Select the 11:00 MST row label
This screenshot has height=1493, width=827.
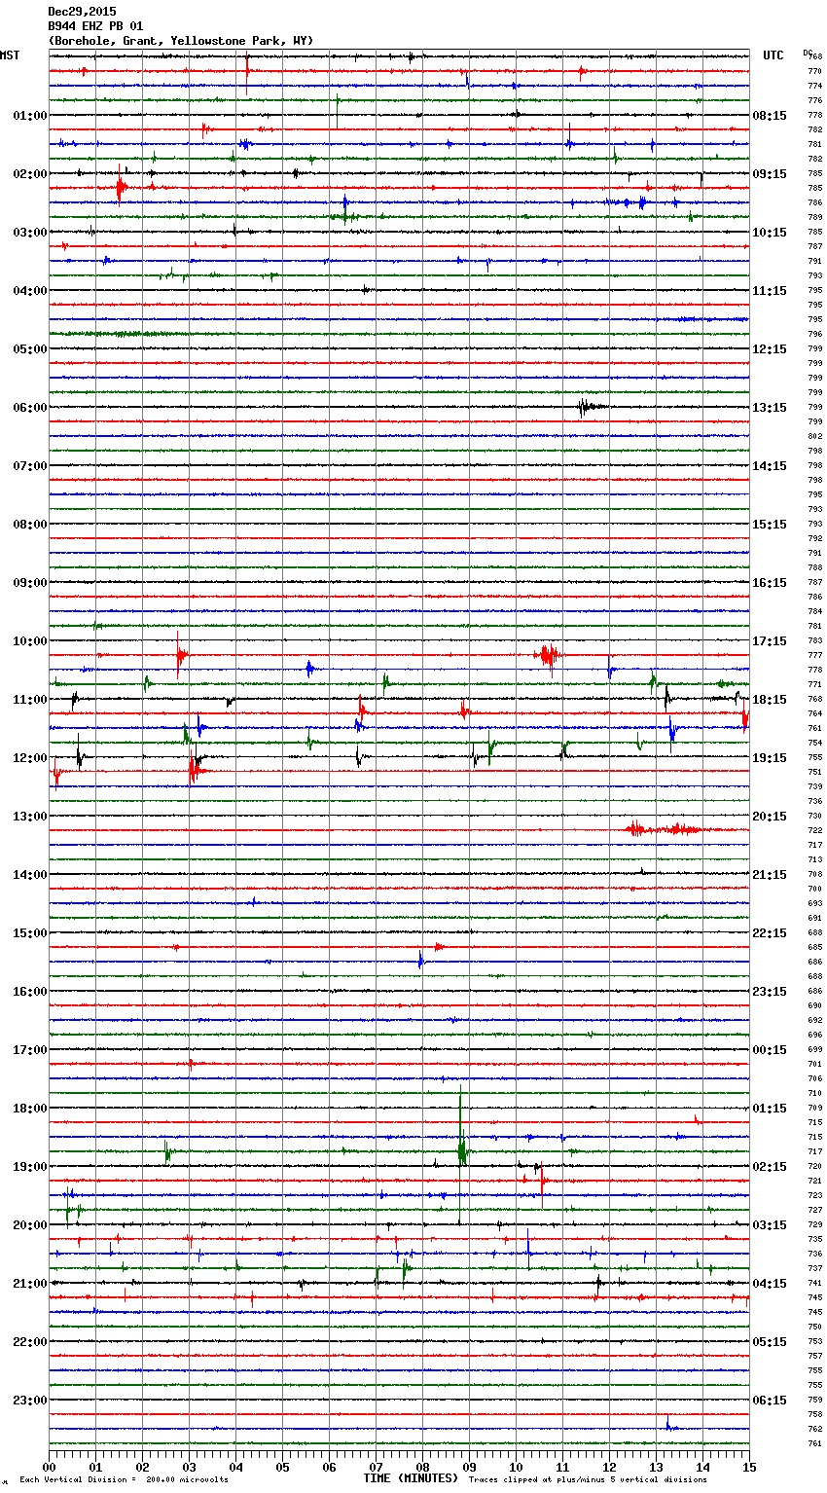click(29, 700)
